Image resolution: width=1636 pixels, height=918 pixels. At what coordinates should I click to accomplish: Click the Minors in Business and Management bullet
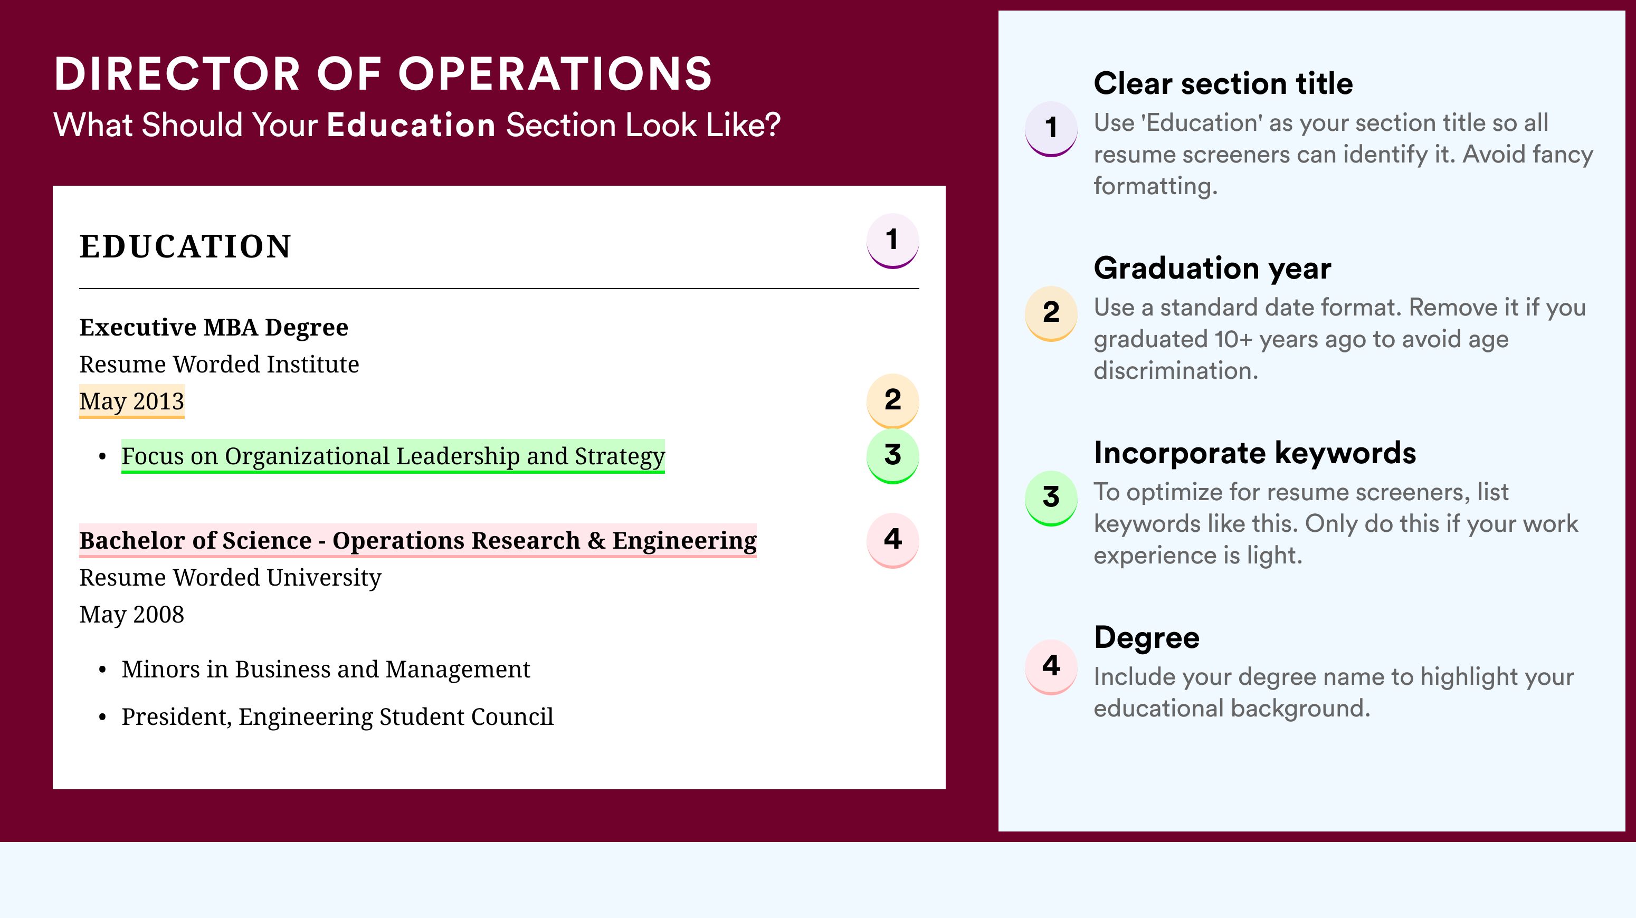326,669
